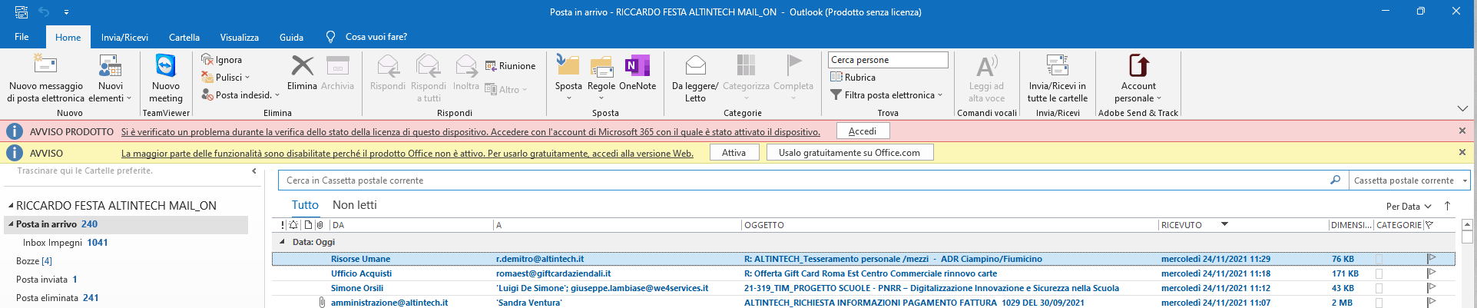Open Nuovi elementi menu
The height and width of the screenshot is (308, 1477).
(x=111, y=78)
